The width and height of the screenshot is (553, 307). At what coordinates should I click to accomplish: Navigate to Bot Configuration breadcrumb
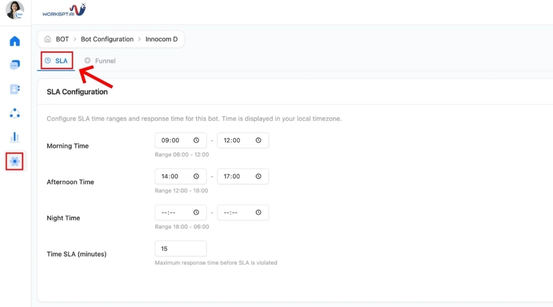click(x=107, y=39)
